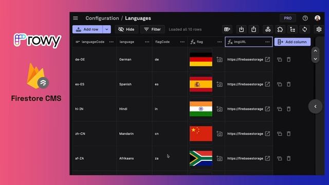Duplicate the Spanish row
Image resolution: width=329 pixels, height=185 pixels.
280,84
